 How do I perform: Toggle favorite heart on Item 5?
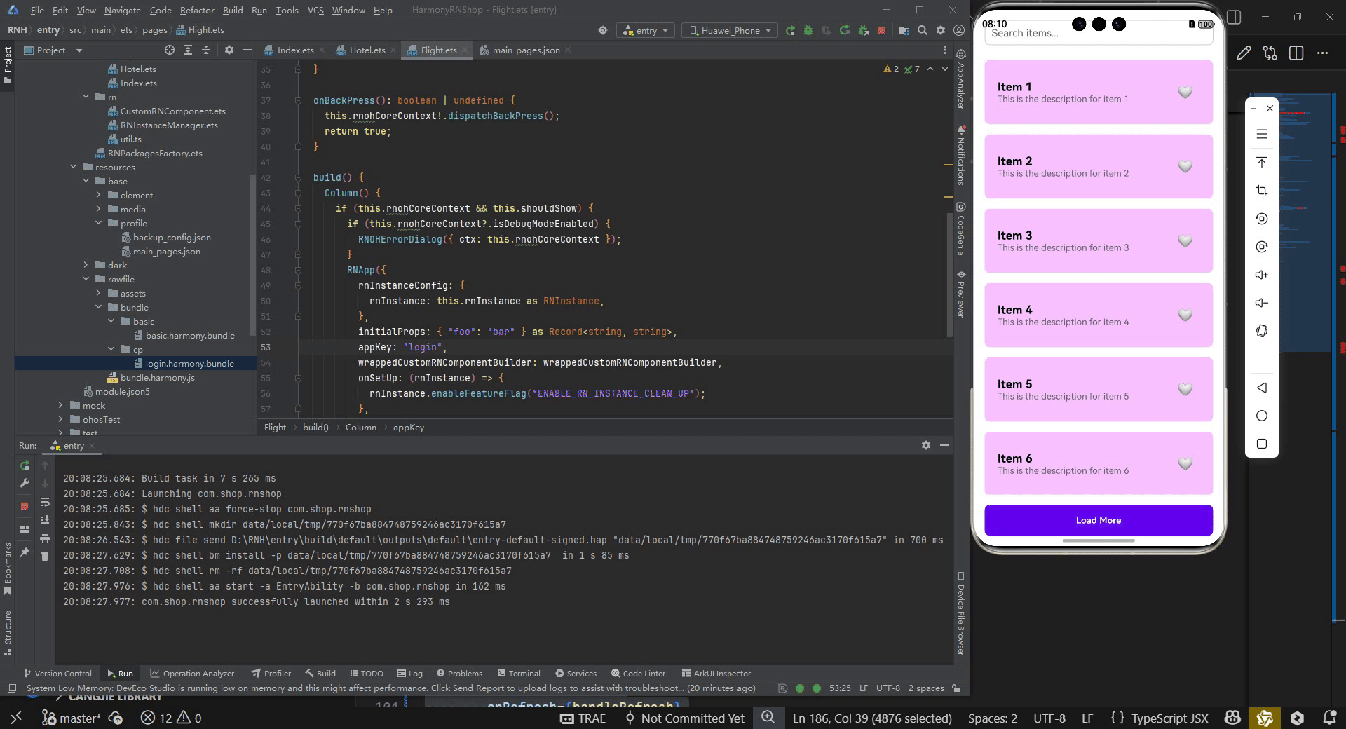[1185, 389]
